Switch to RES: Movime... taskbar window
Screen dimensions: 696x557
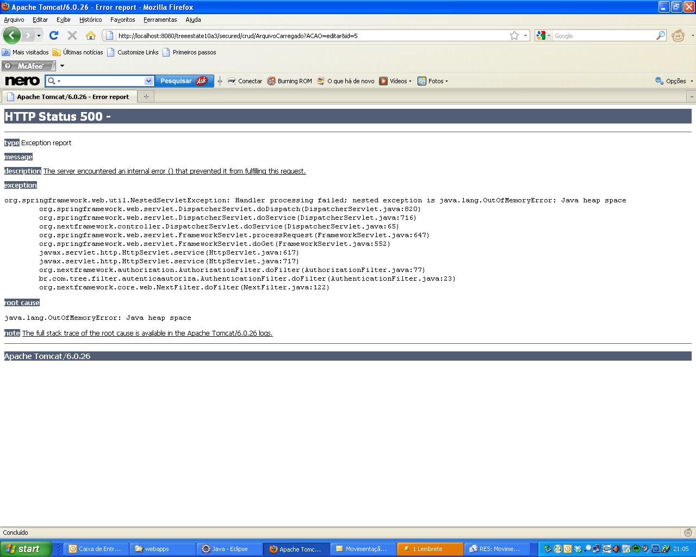pos(497,549)
